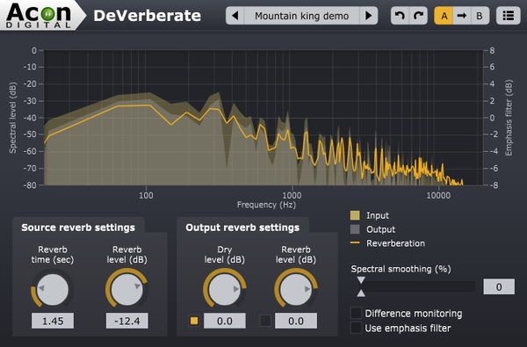527x347 pixels.
Task: Click the Spectral smoothing (%) label
Action: click(x=401, y=269)
